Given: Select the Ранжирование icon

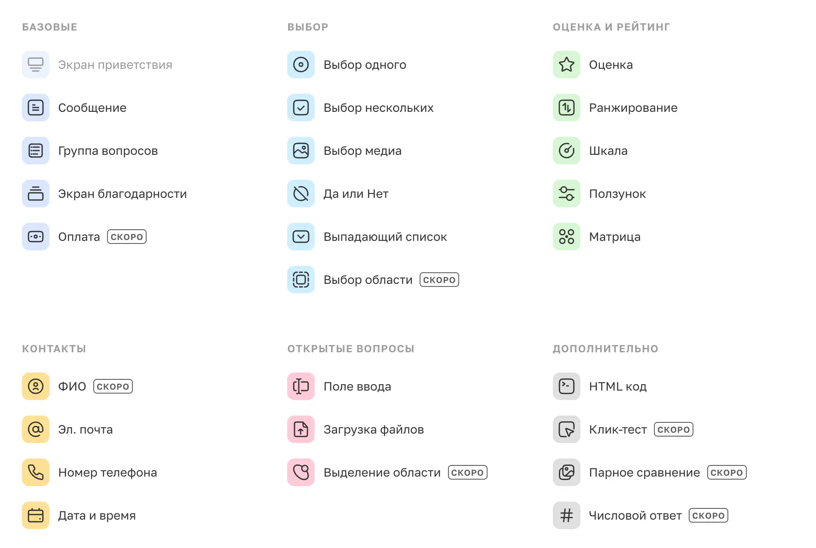Looking at the screenshot, I should 566,108.
